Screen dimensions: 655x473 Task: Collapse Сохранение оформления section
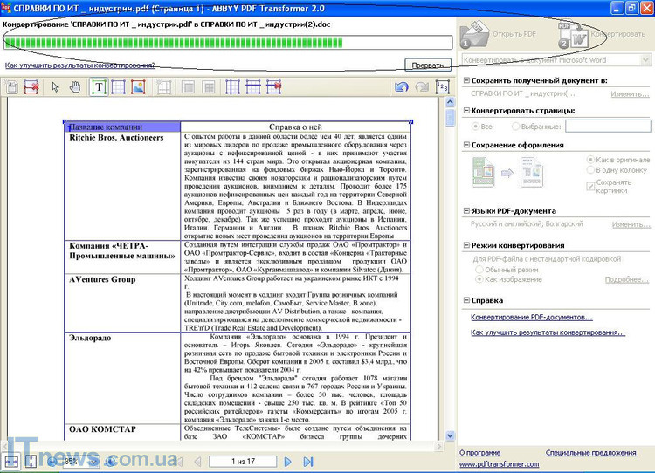pos(466,145)
